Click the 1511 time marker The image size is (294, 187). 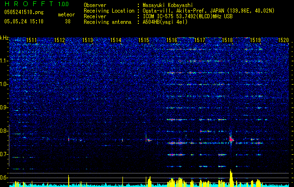(x=31, y=40)
